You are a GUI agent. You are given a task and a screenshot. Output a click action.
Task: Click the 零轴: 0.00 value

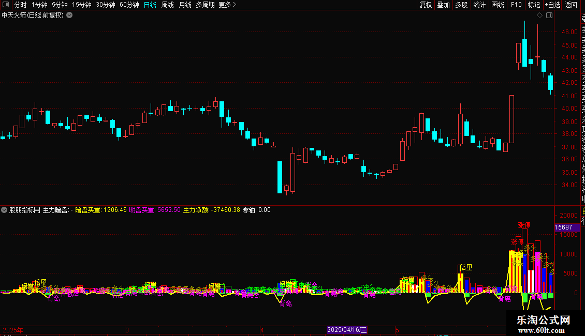coord(257,210)
